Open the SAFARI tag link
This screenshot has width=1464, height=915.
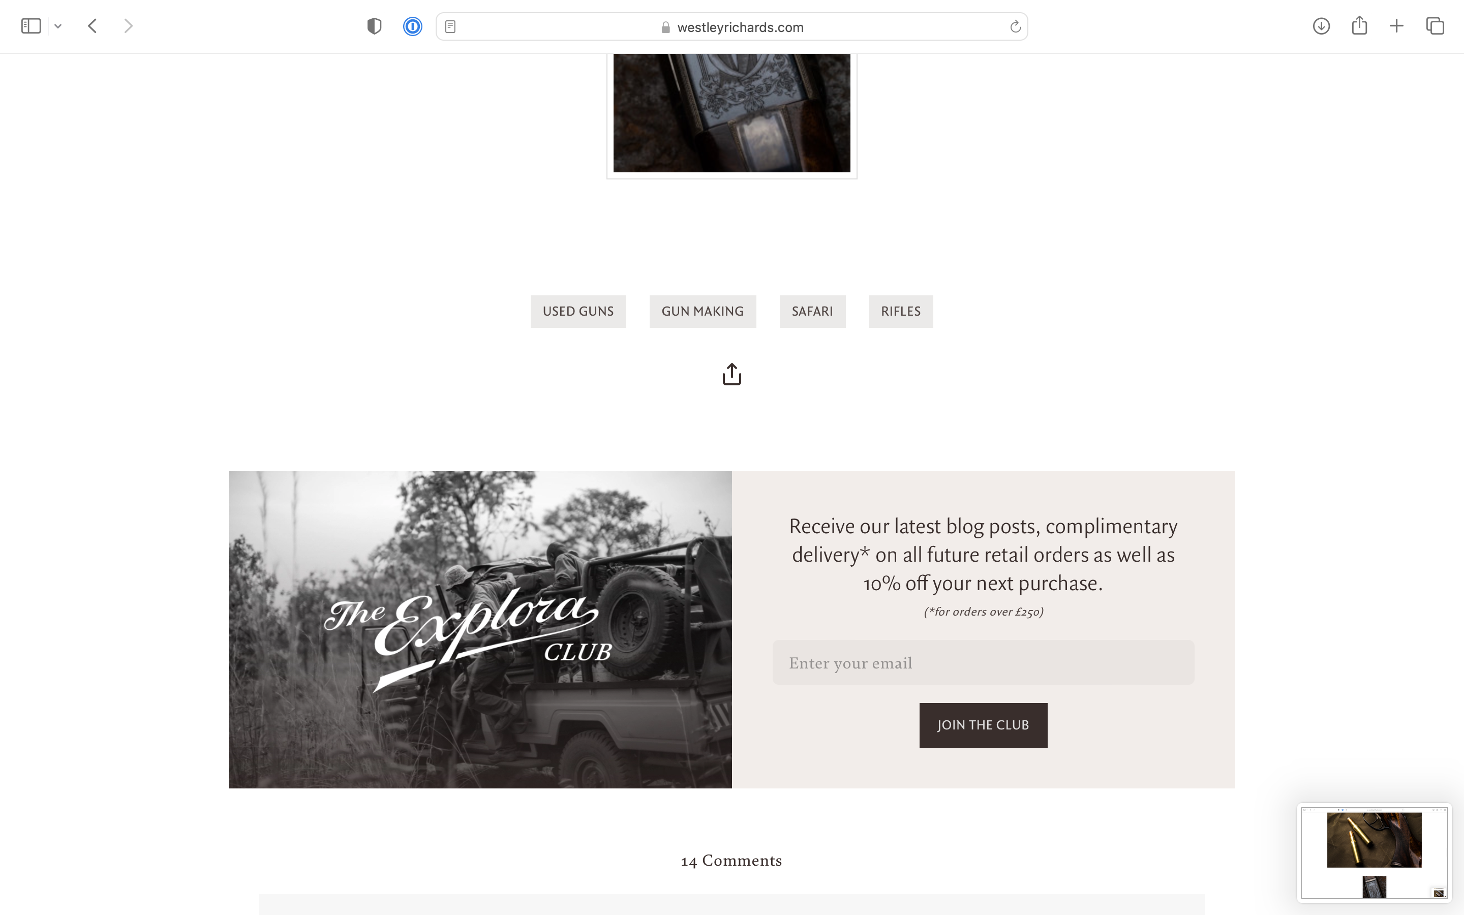pos(812,312)
